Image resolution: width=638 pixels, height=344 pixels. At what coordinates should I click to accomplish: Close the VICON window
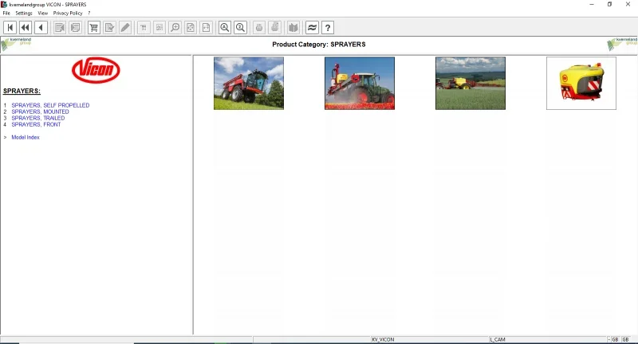click(x=628, y=5)
